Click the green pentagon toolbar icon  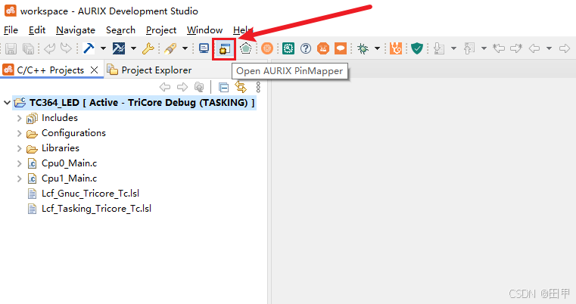(246, 48)
